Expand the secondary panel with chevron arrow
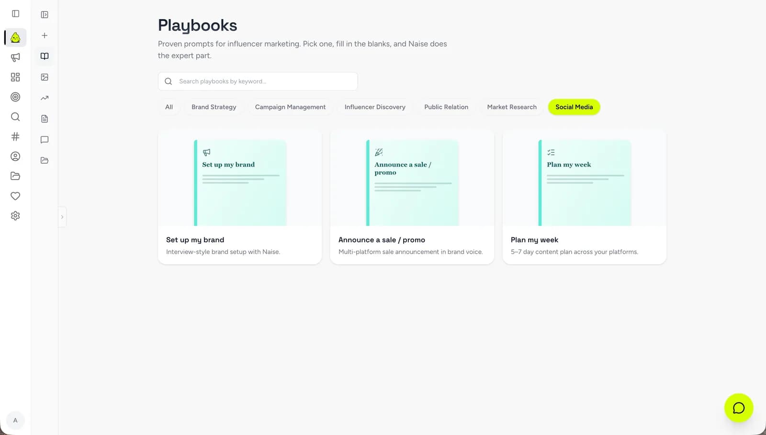This screenshot has width=766, height=435. pyautogui.click(x=62, y=217)
